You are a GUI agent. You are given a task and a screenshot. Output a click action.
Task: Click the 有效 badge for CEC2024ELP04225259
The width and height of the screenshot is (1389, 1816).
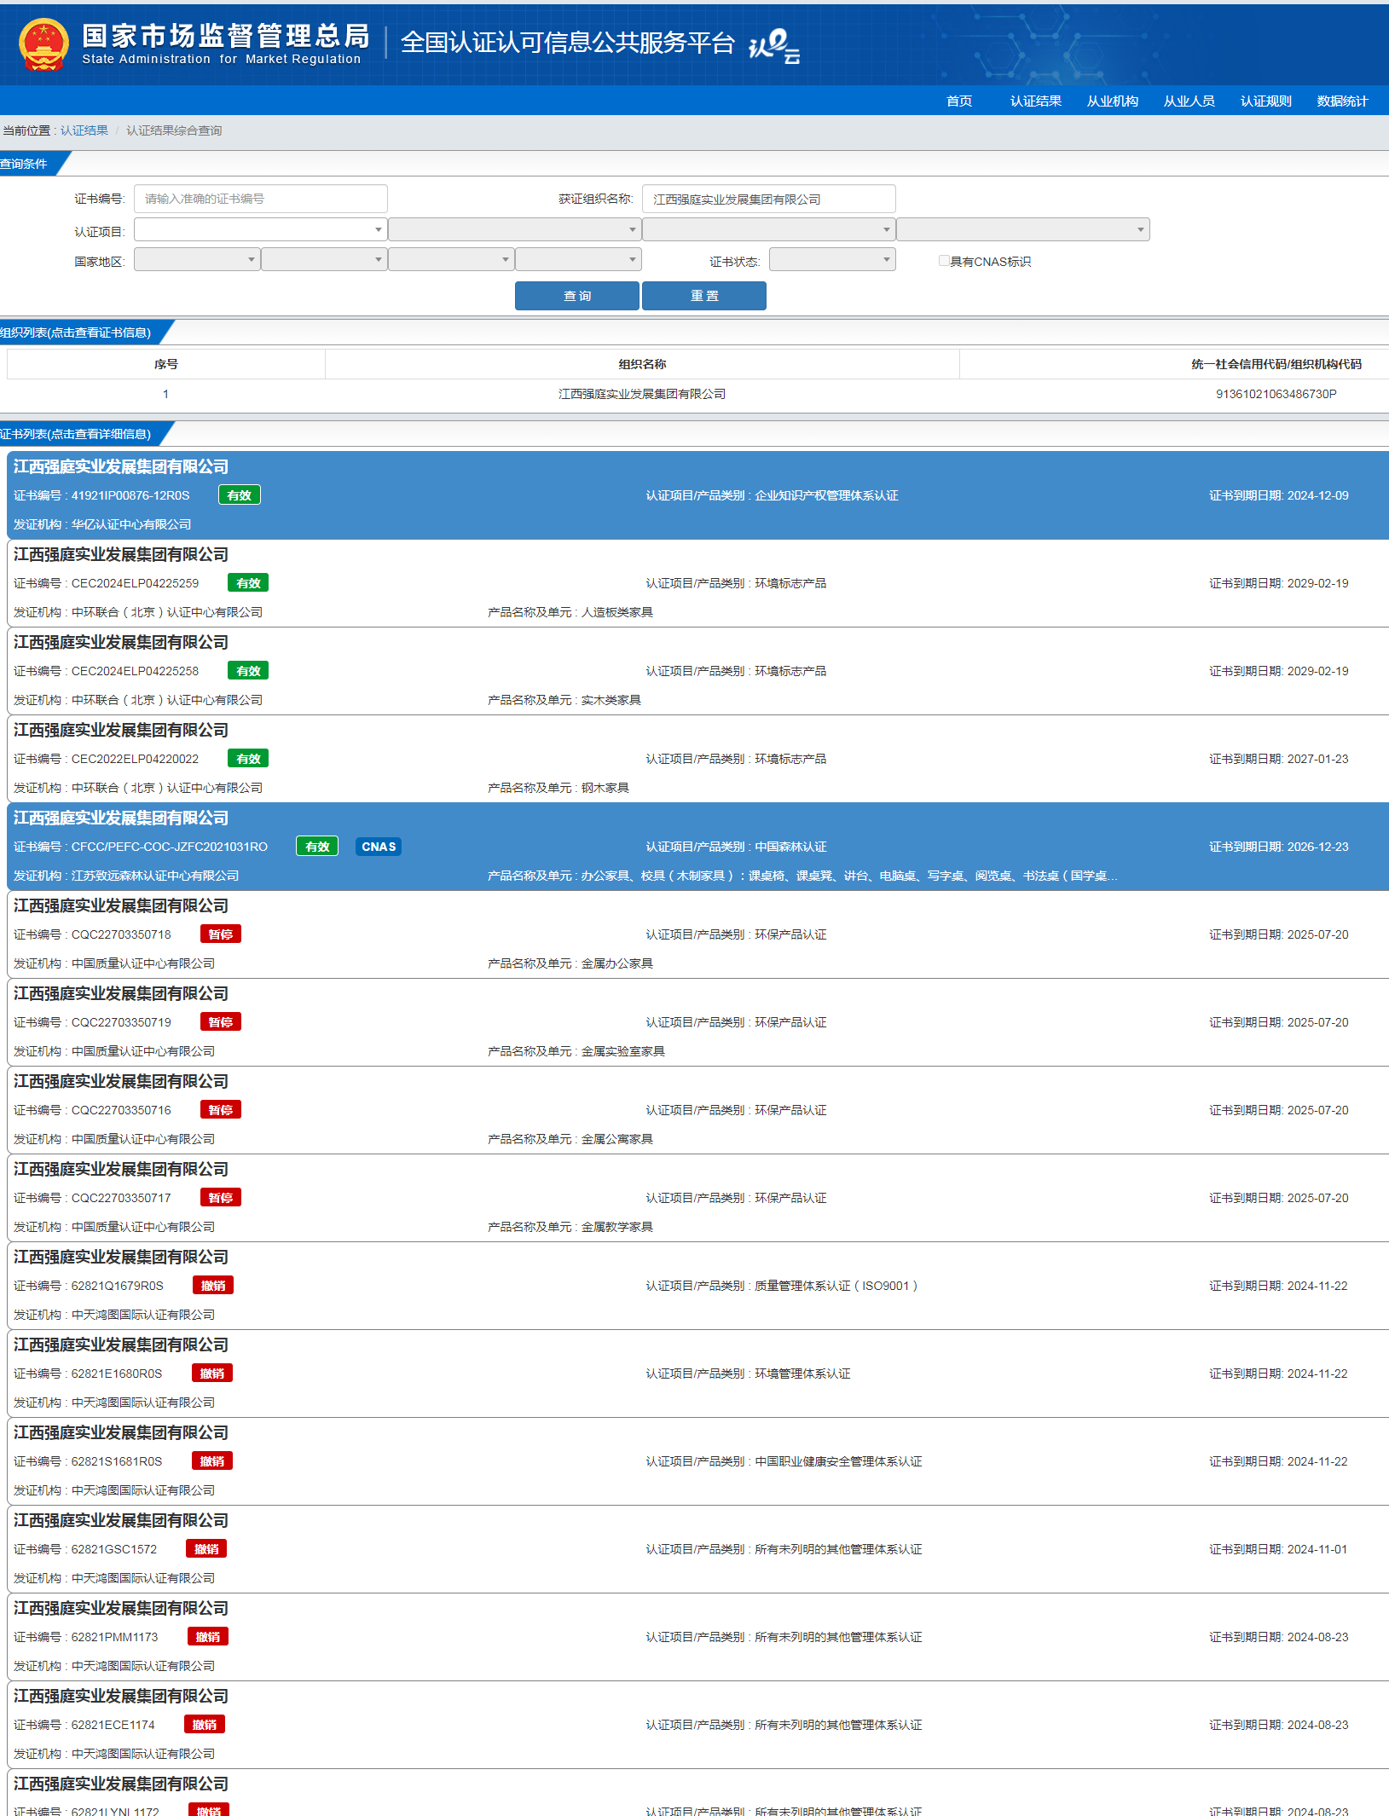(x=248, y=583)
